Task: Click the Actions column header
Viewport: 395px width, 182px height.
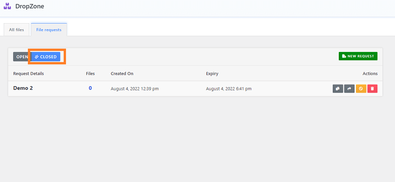Action: click(370, 74)
